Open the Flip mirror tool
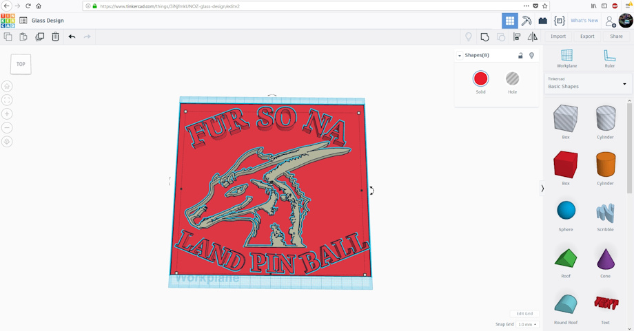 pos(533,36)
